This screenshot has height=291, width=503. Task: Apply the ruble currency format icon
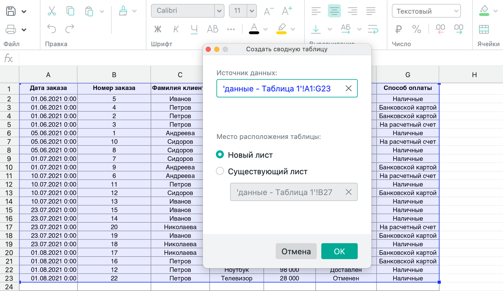pos(398,29)
